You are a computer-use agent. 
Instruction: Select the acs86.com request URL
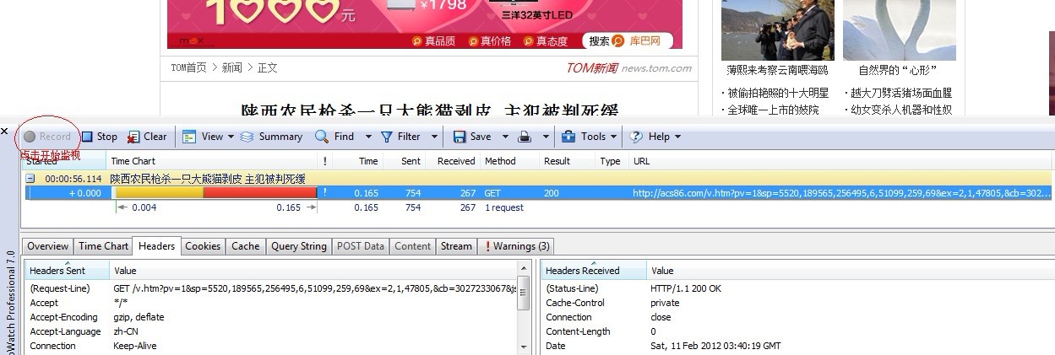(842, 193)
